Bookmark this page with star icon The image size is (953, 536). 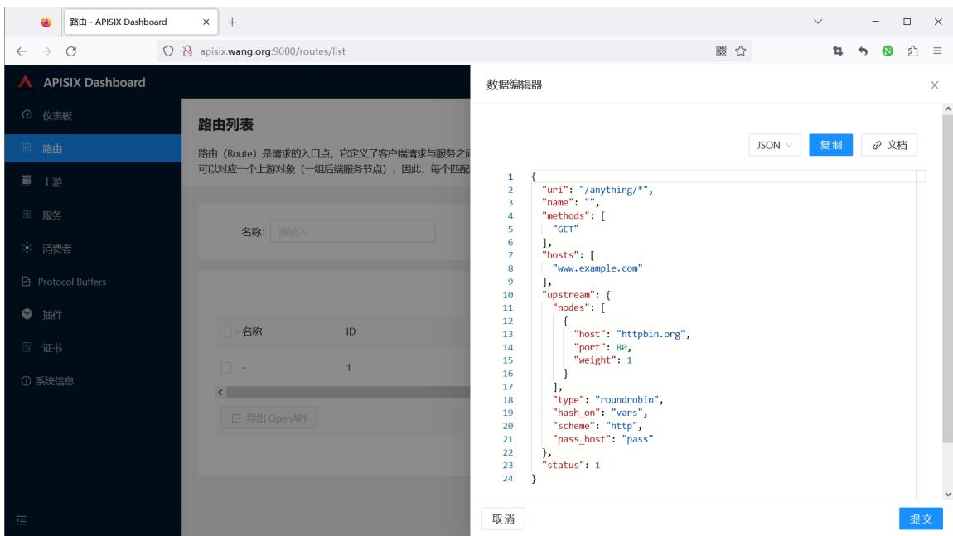[x=740, y=51]
